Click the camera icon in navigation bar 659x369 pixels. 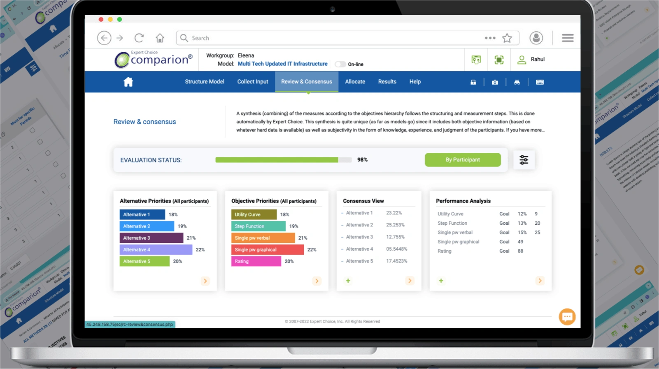pos(495,82)
